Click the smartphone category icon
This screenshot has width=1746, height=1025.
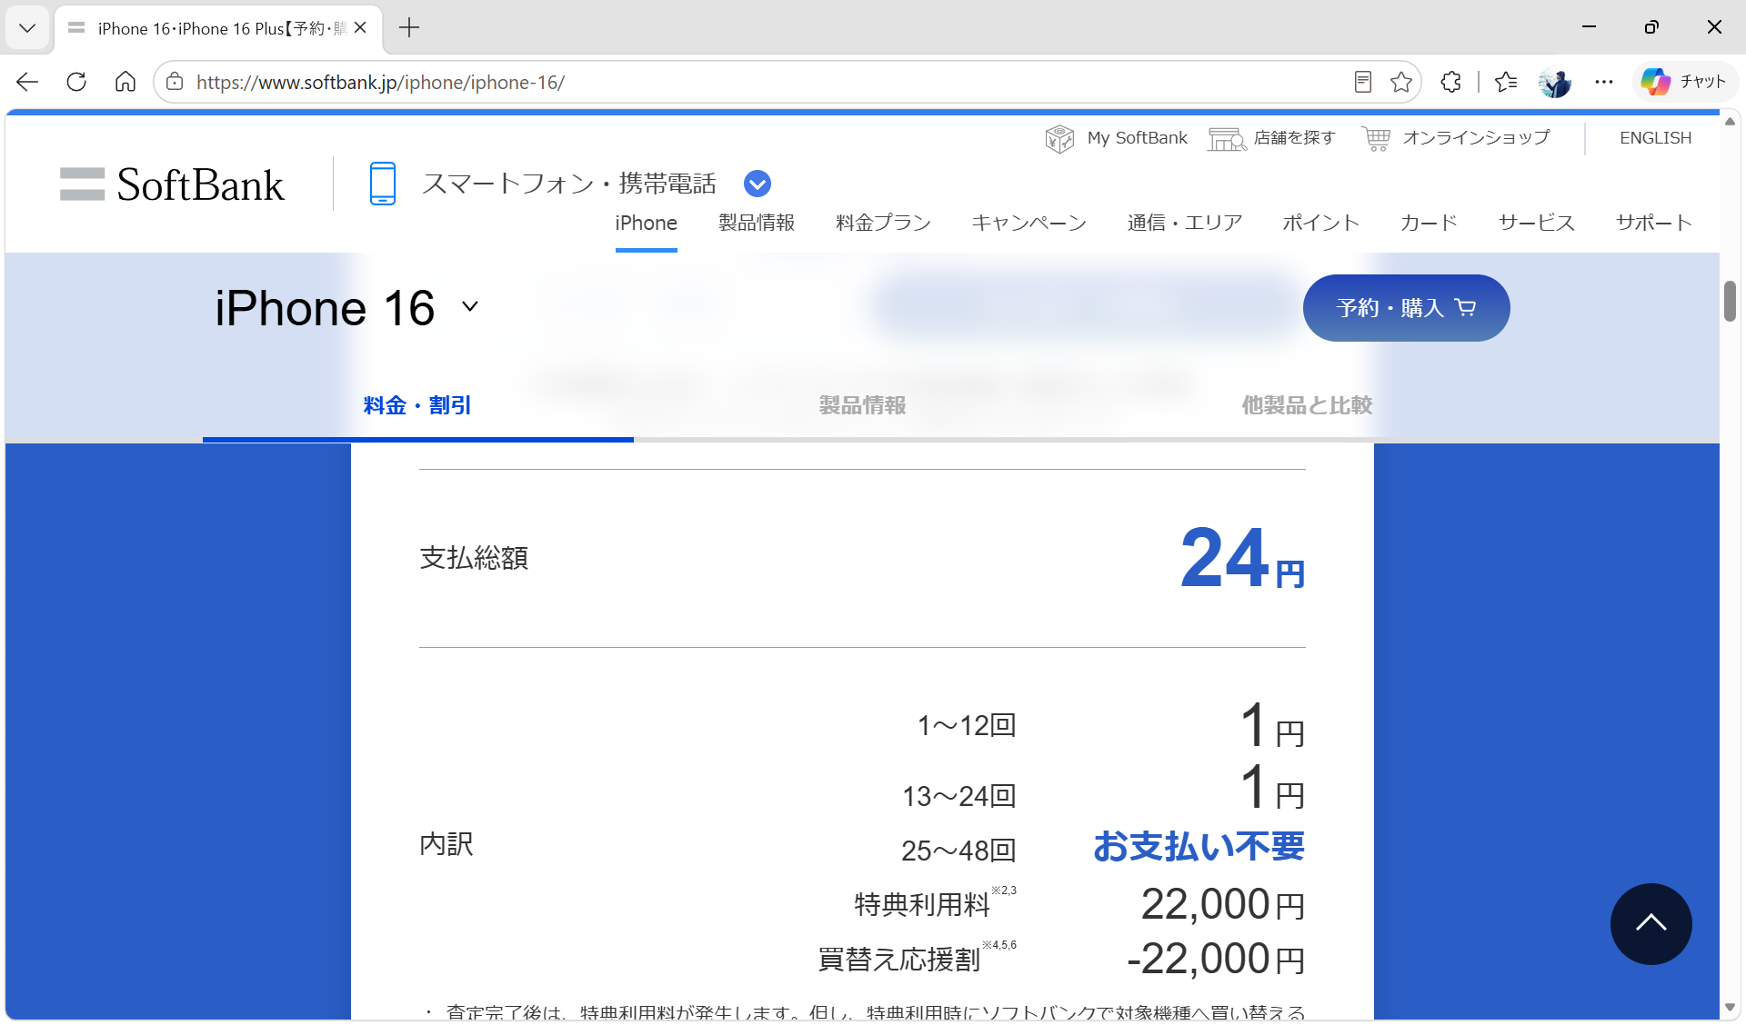point(383,184)
